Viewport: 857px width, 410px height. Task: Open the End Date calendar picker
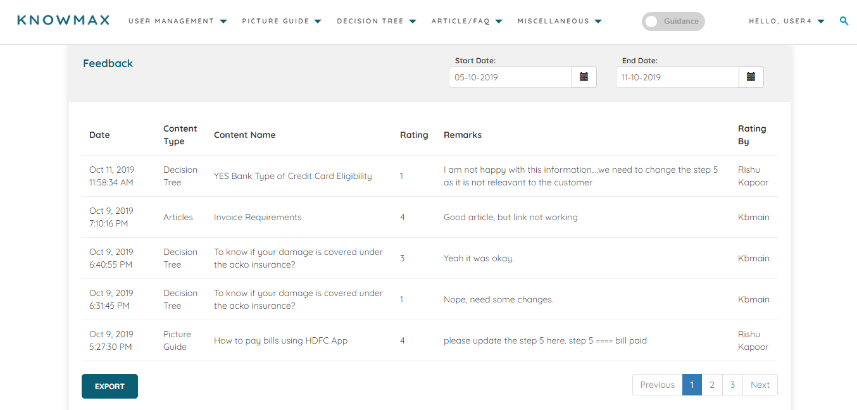pyautogui.click(x=751, y=77)
